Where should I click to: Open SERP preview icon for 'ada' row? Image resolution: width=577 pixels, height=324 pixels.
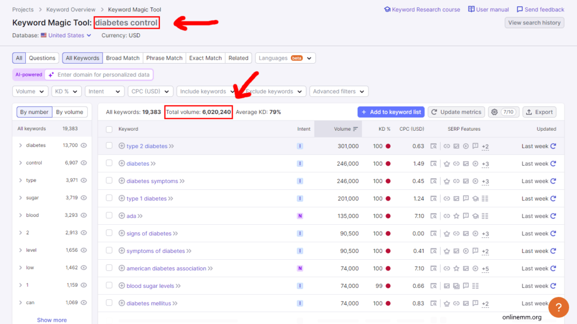coord(433,216)
